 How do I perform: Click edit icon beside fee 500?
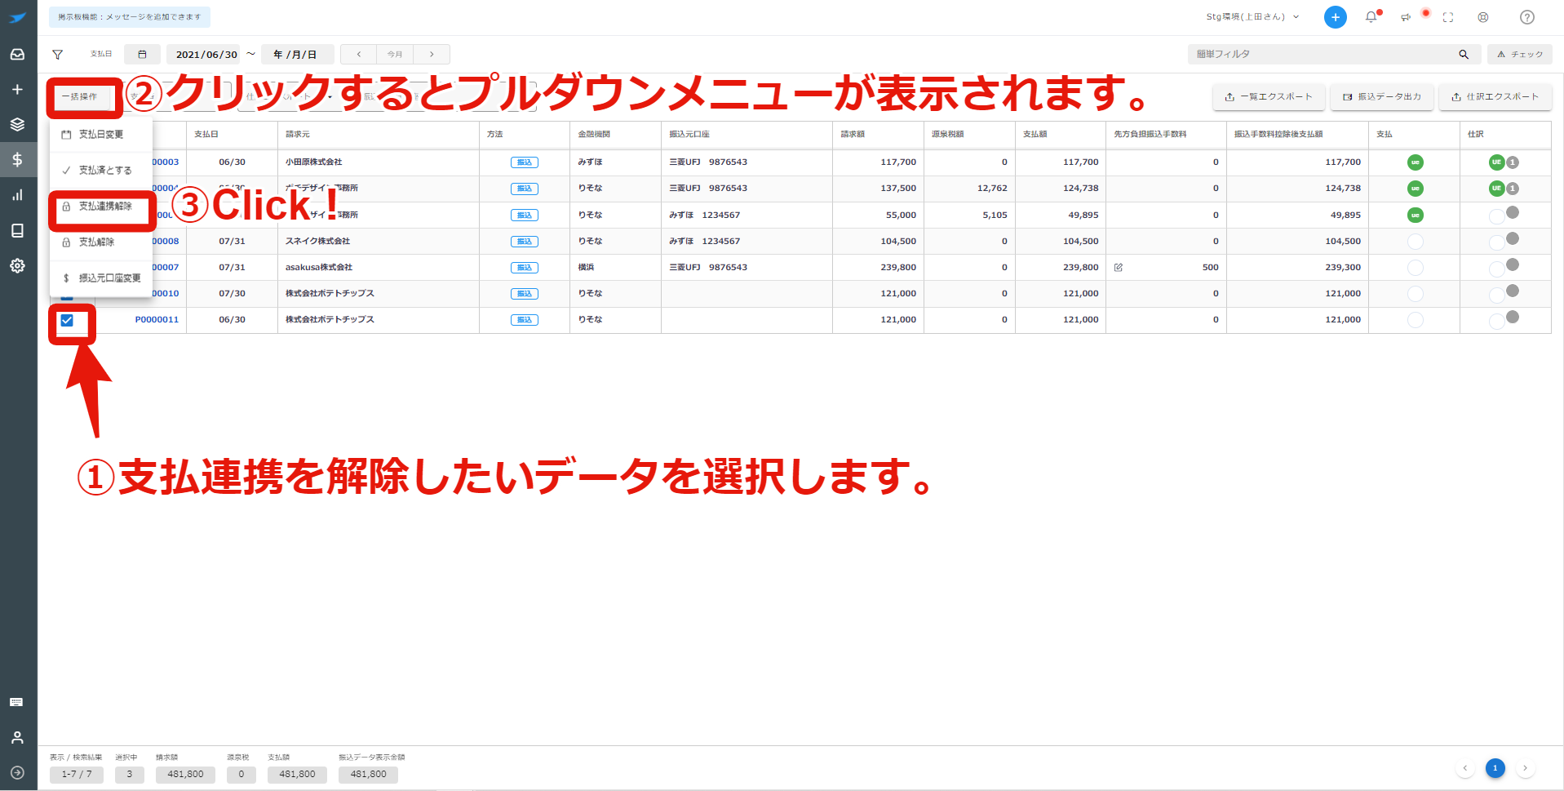coord(1119,267)
